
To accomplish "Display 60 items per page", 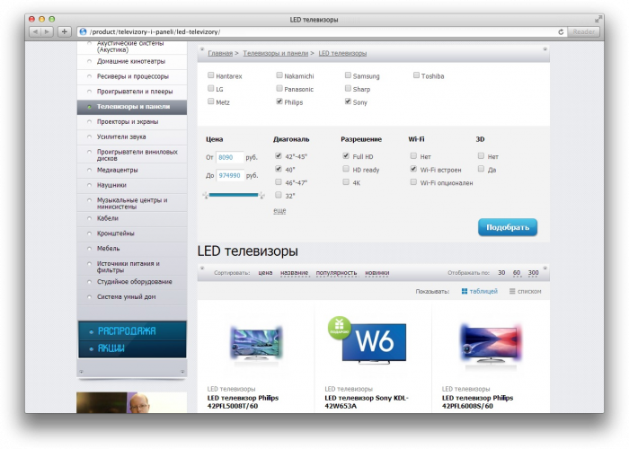I will click(x=517, y=273).
